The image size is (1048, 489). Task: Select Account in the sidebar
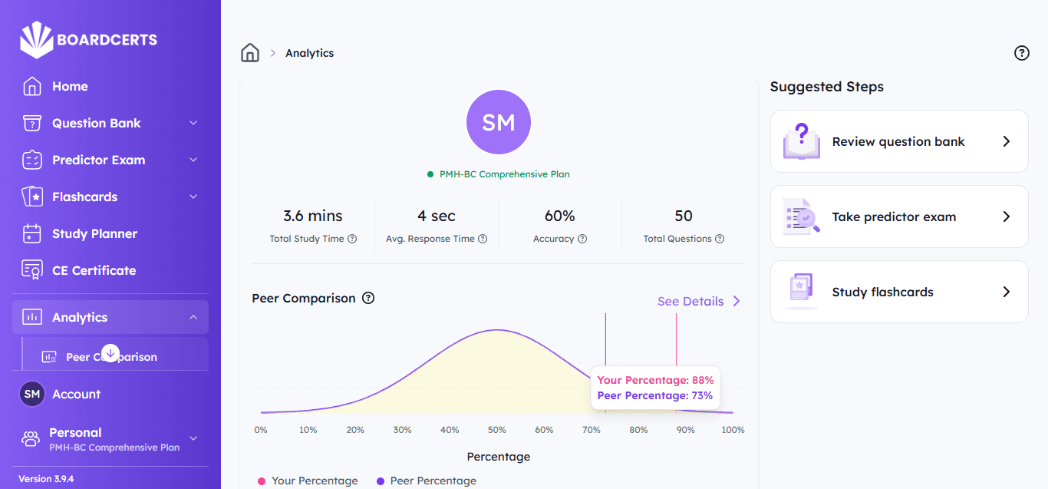77,394
